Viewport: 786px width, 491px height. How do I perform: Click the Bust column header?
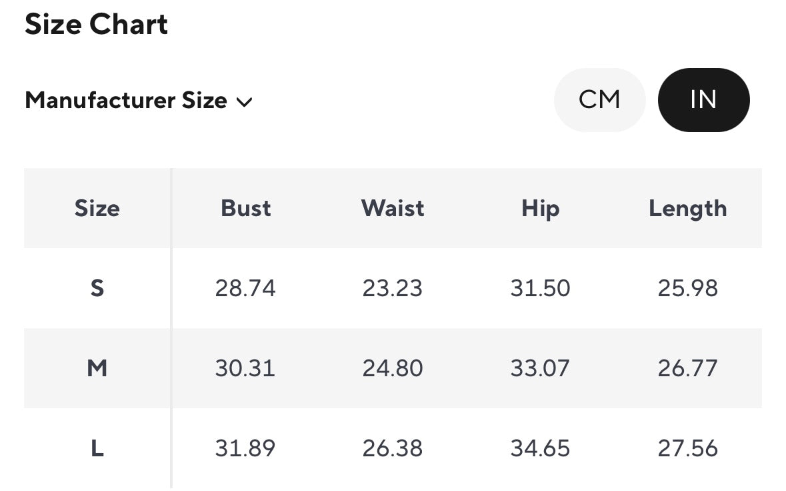pyautogui.click(x=246, y=208)
